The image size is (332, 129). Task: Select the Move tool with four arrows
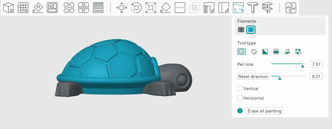[122, 8]
